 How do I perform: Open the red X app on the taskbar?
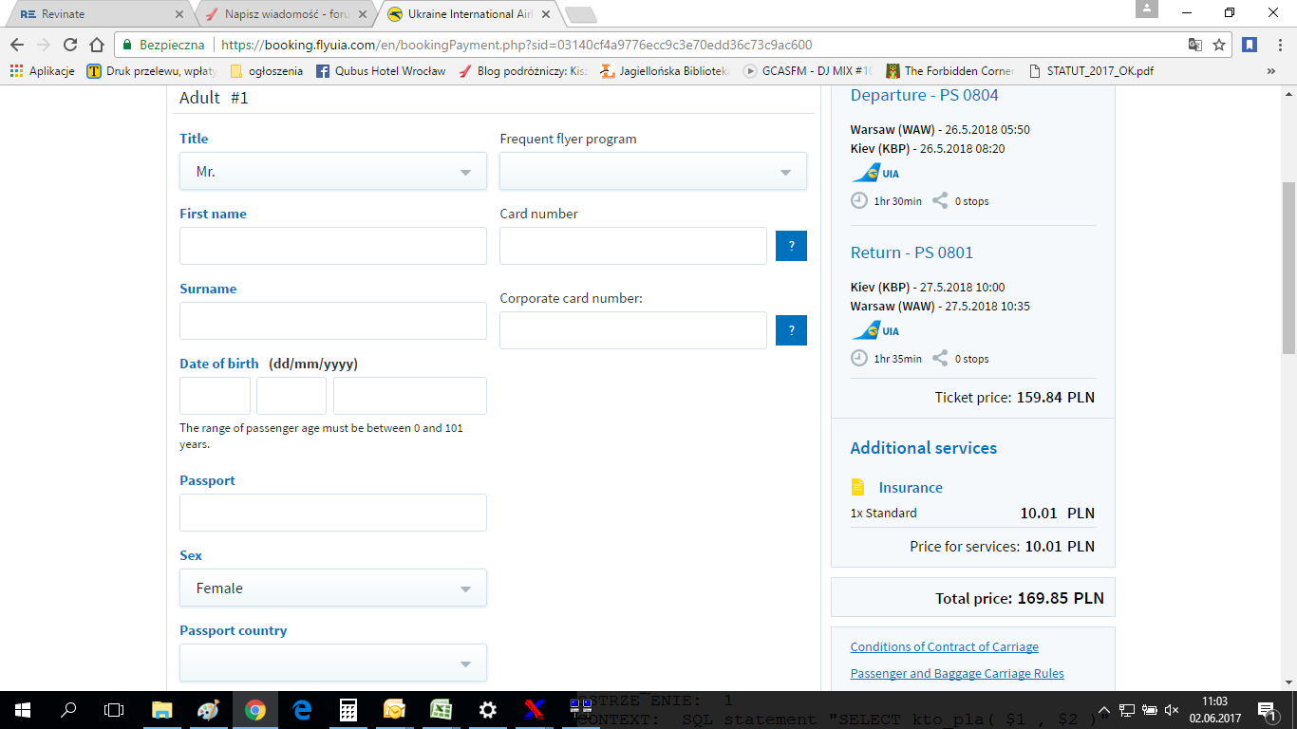[534, 709]
